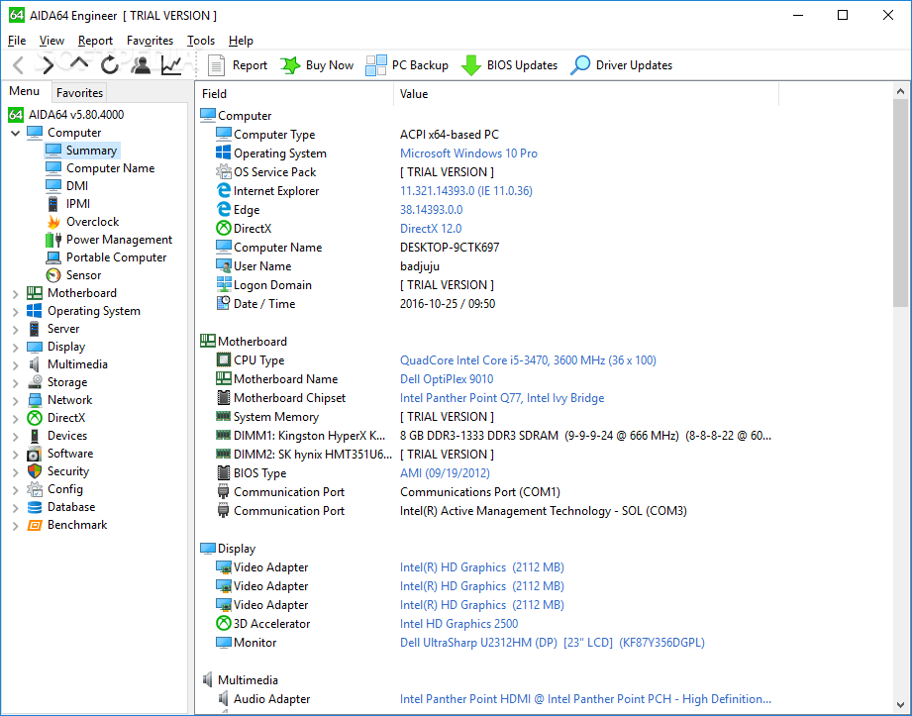This screenshot has width=912, height=716.
Task: Open the View menu
Action: point(51,41)
